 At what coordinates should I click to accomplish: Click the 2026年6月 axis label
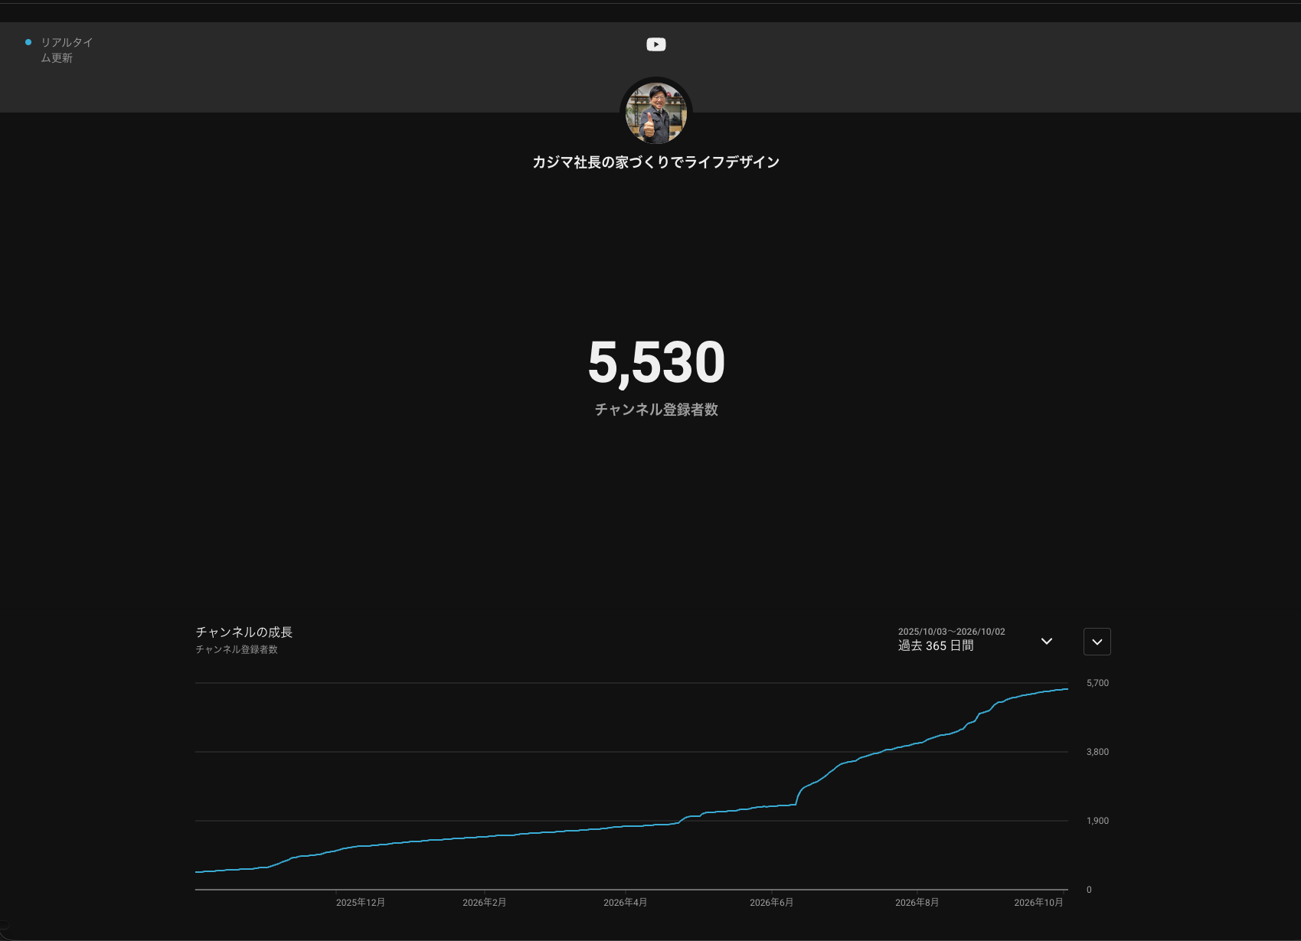coord(772,903)
